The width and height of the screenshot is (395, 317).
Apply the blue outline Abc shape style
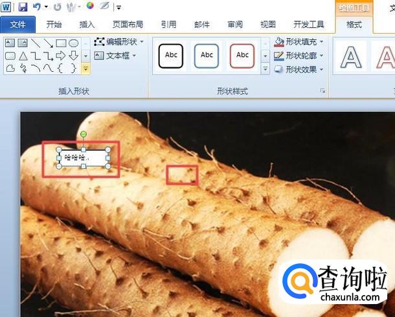tap(207, 56)
